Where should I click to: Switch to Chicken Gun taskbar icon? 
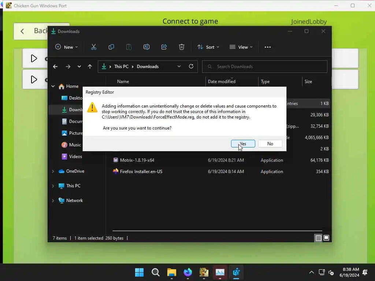(x=204, y=272)
